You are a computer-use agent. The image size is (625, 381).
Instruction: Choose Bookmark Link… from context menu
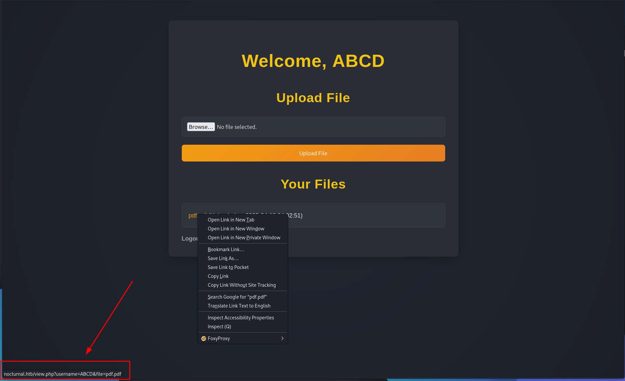tap(226, 249)
